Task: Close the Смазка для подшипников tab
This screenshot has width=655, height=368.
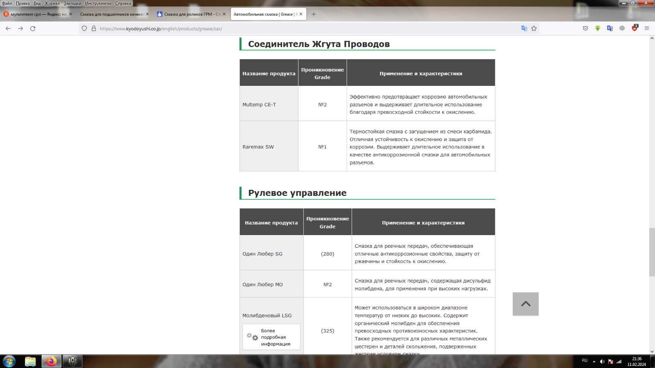Action: coord(147,14)
